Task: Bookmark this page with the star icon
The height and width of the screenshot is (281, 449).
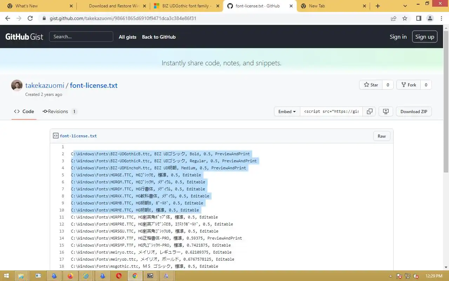Action: [x=405, y=18]
